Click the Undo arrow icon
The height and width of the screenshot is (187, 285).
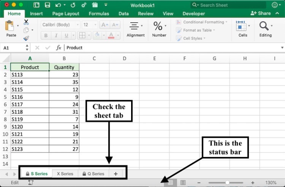coord(58,5)
